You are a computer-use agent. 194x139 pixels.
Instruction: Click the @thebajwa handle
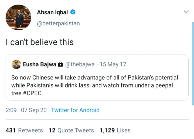point(80,65)
